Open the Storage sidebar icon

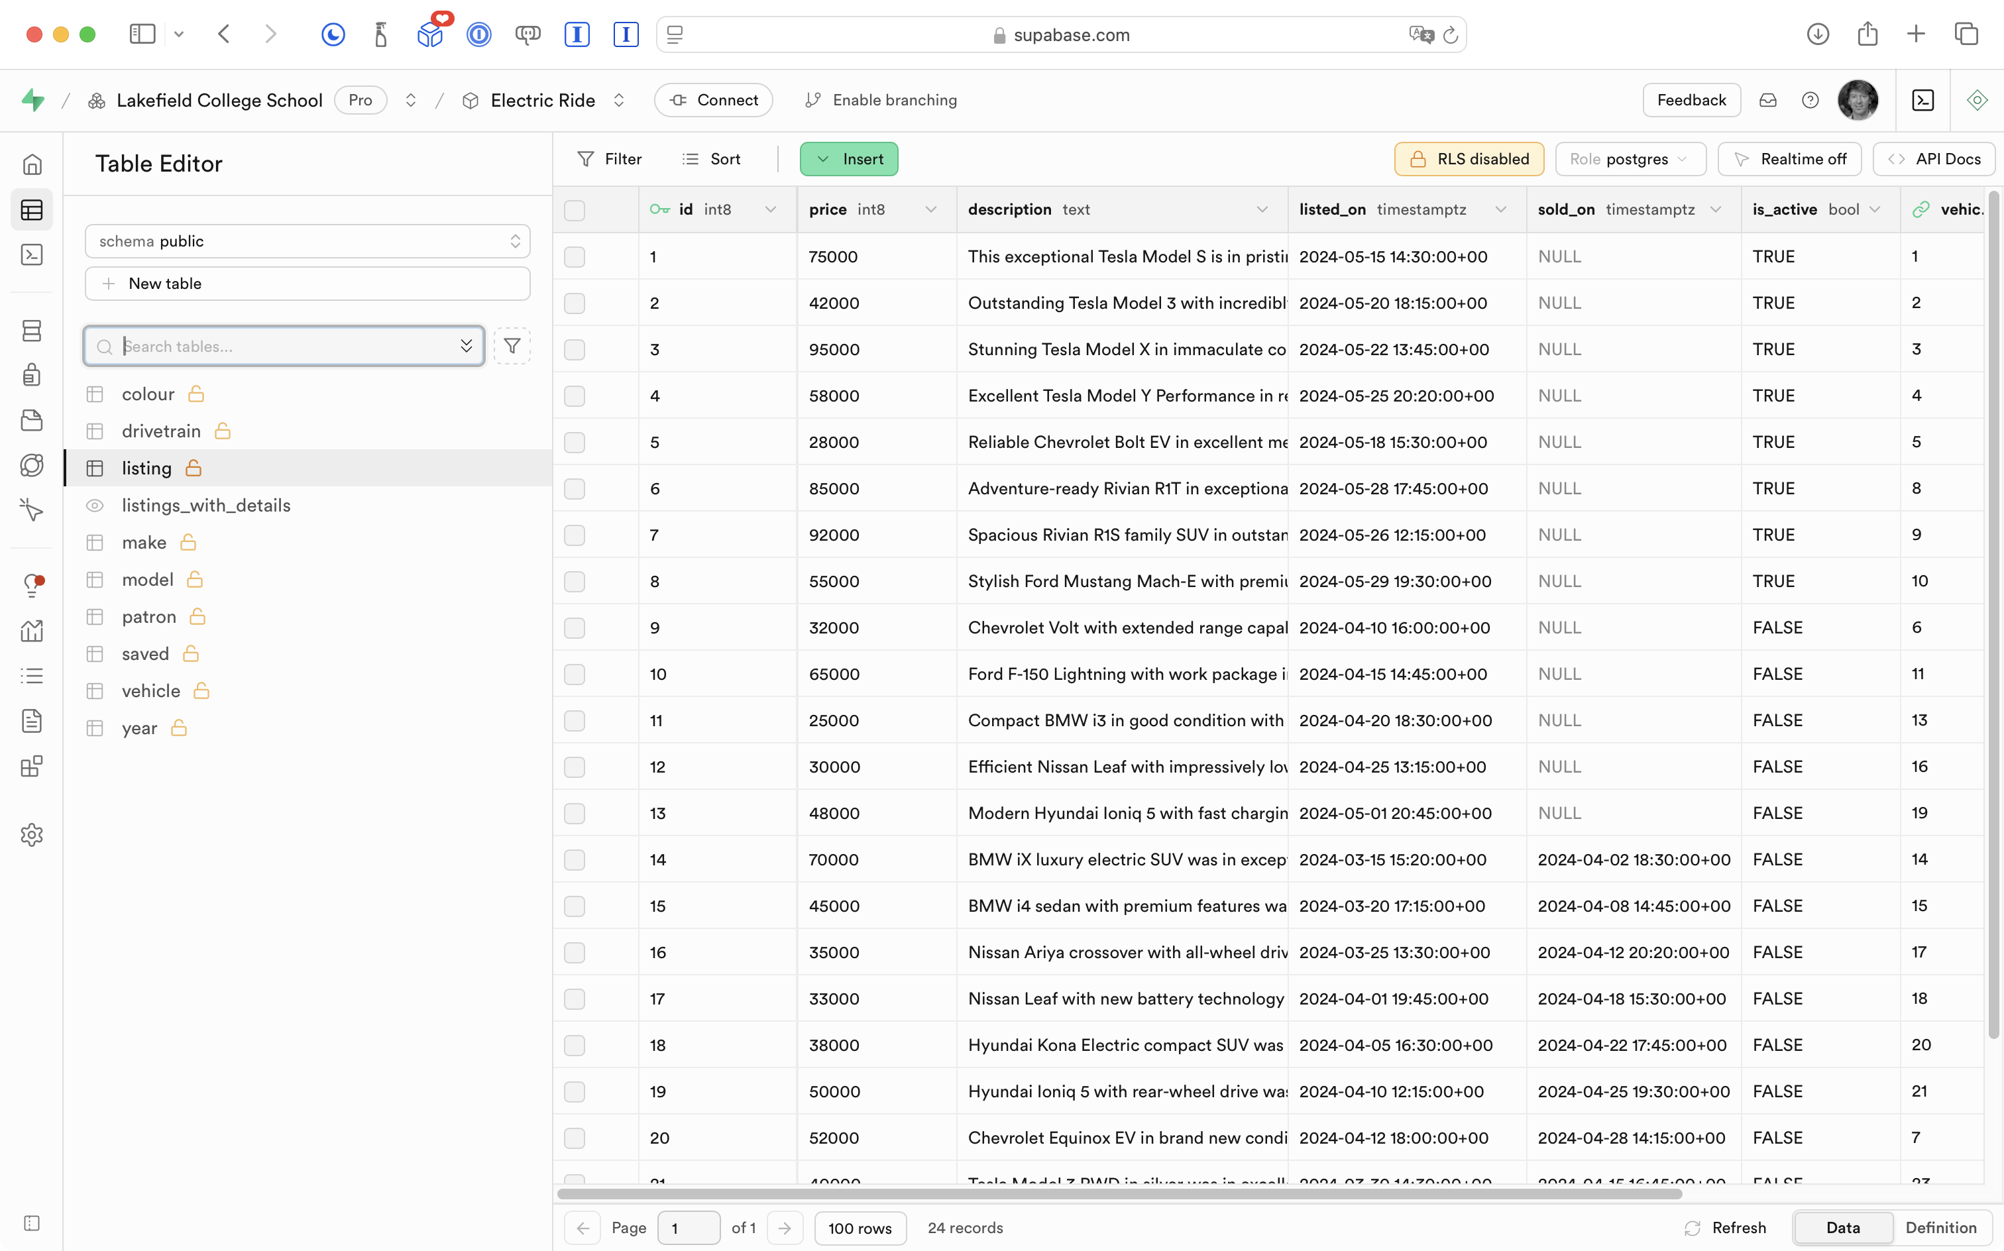[31, 420]
